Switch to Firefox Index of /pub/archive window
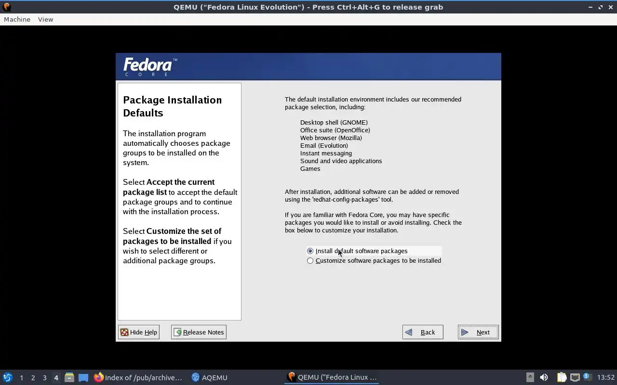The height and width of the screenshot is (385, 617). (x=138, y=377)
